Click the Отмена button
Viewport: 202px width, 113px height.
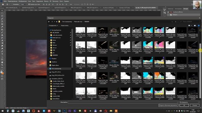pos(195,105)
